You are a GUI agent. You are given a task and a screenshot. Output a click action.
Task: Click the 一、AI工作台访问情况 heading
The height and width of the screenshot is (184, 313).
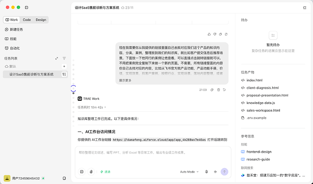pyautogui.click(x=97, y=132)
